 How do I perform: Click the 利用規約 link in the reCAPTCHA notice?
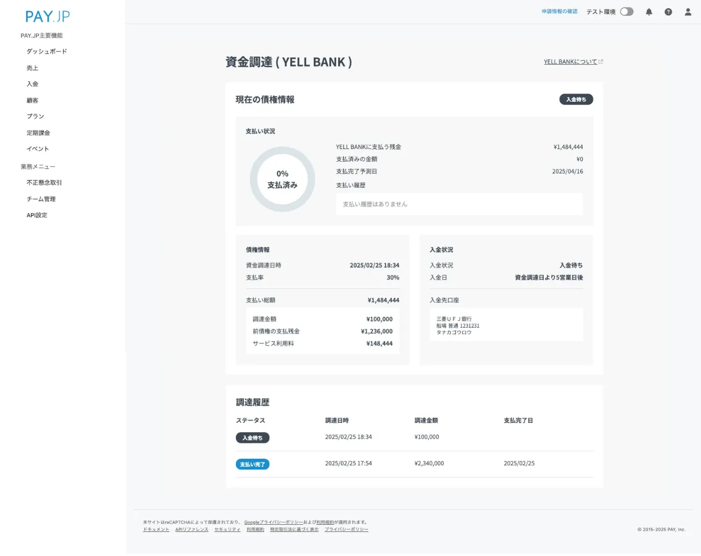point(325,522)
